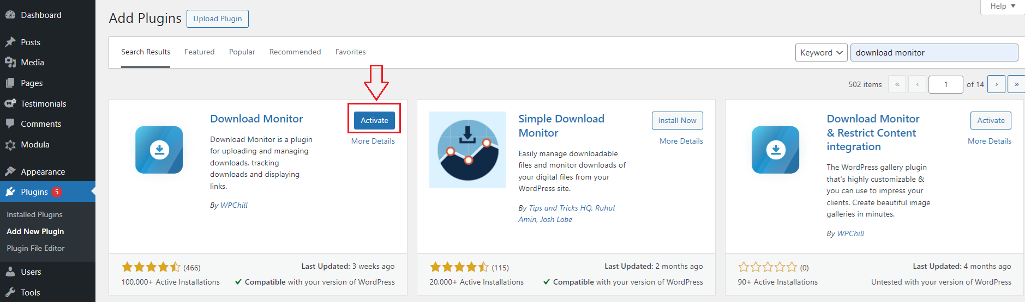Open WPChill author link under Download Monitor
This screenshot has width=1025, height=302.
[234, 205]
